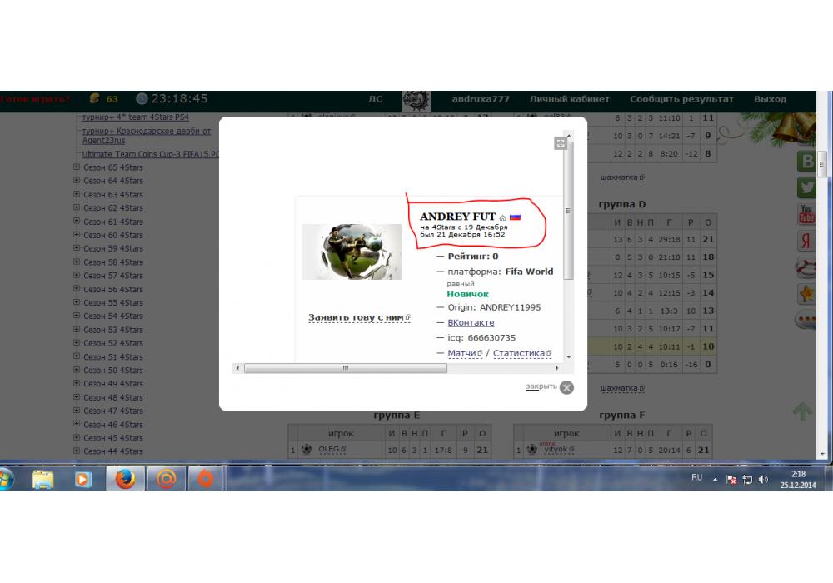Click Готов играть? in header
Image resolution: width=833 pixels, height=583 pixels.
pyautogui.click(x=34, y=99)
